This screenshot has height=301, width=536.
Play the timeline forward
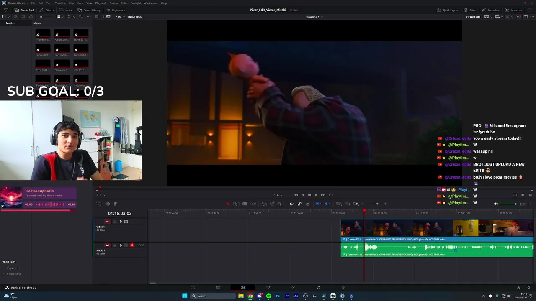point(316,195)
